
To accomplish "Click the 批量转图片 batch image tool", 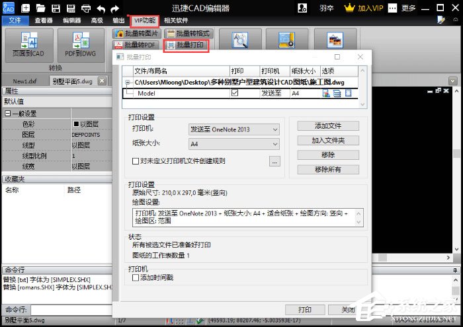I will (x=140, y=33).
